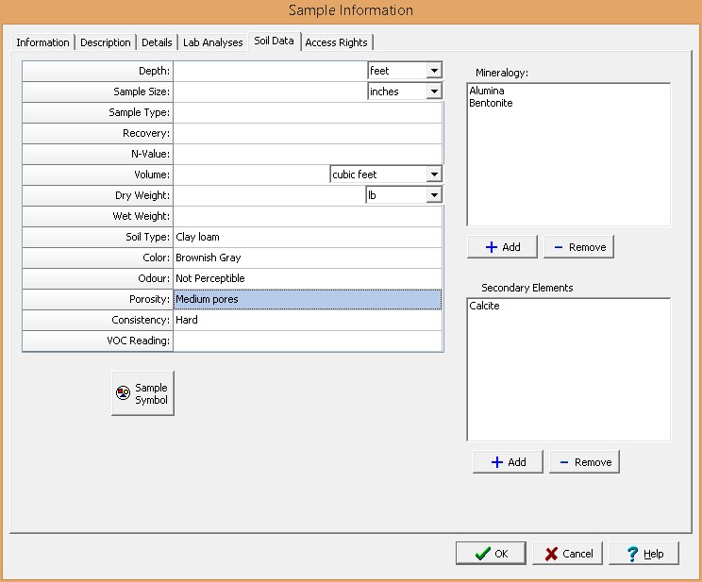Open Help for this dialog
The height and width of the screenshot is (582, 702).
(x=643, y=554)
